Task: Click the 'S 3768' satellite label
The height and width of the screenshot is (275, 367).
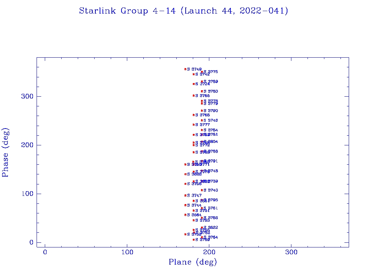Action: click(202, 115)
